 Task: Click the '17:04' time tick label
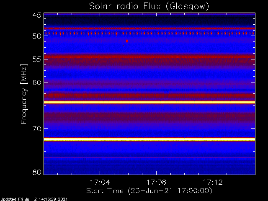pyautogui.click(x=100, y=183)
